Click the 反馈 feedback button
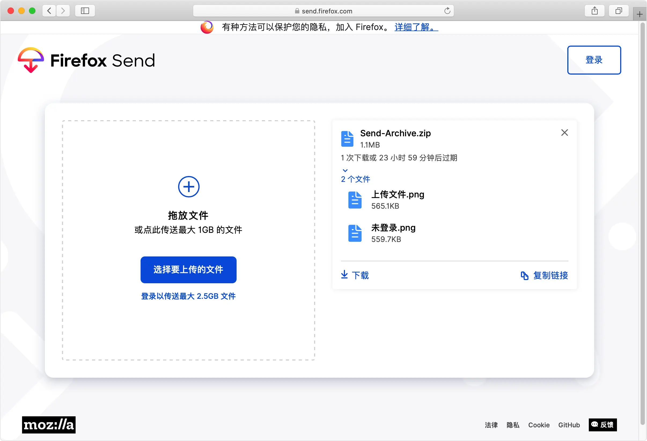This screenshot has width=647, height=441. coord(603,425)
